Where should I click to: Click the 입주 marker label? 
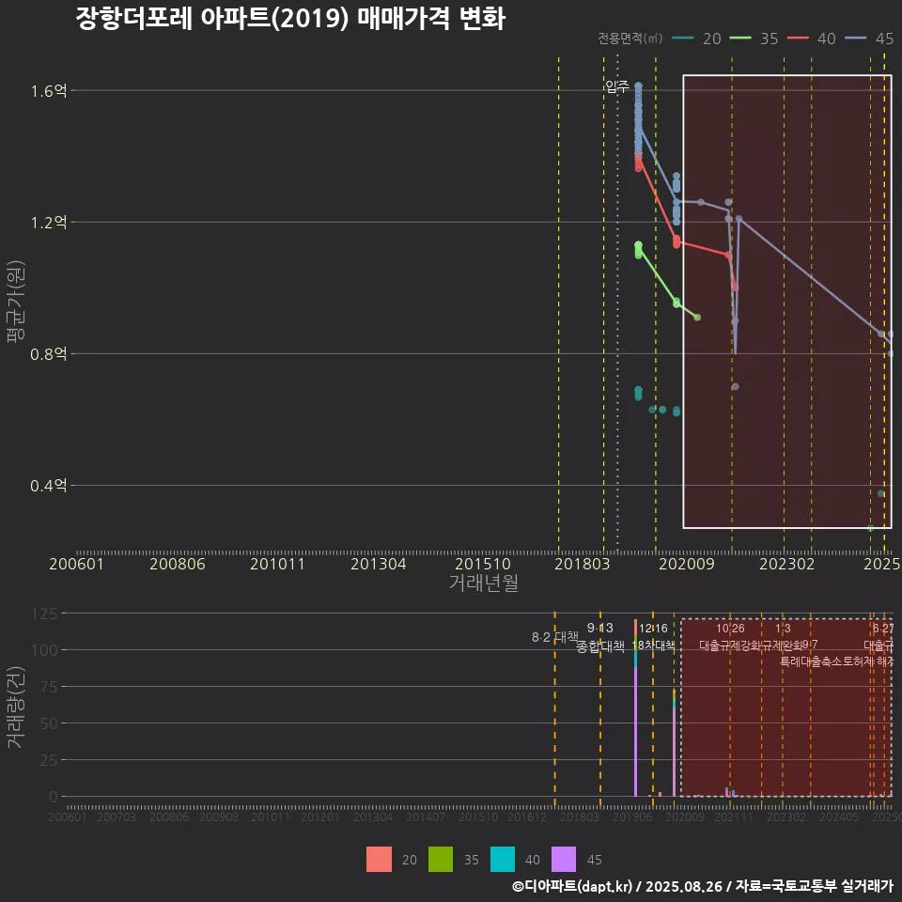(616, 86)
